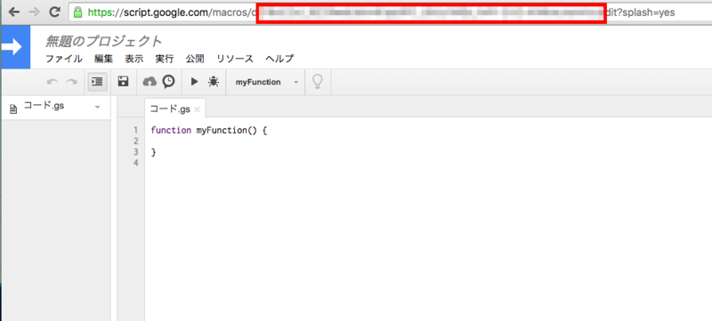Viewport: 712px width, 321px height.
Task: Open the リソース menu
Action: pyautogui.click(x=235, y=59)
